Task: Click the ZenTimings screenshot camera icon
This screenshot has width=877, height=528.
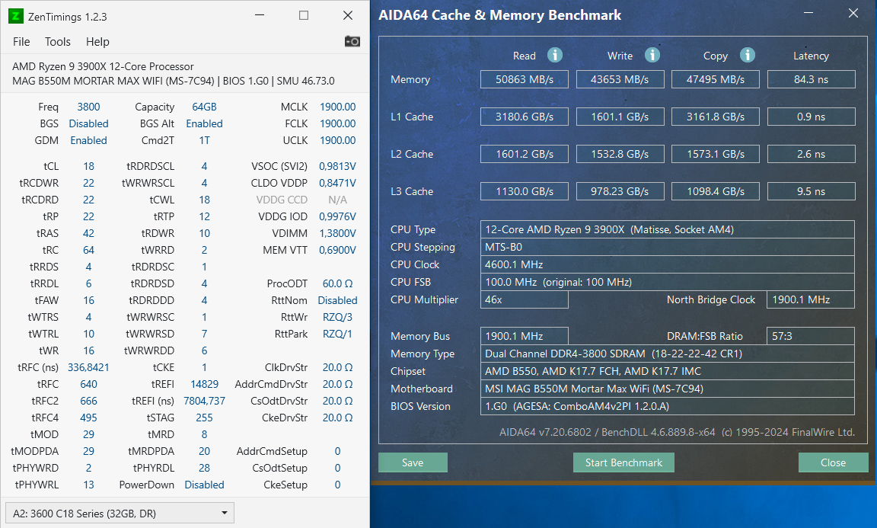Action: (352, 41)
